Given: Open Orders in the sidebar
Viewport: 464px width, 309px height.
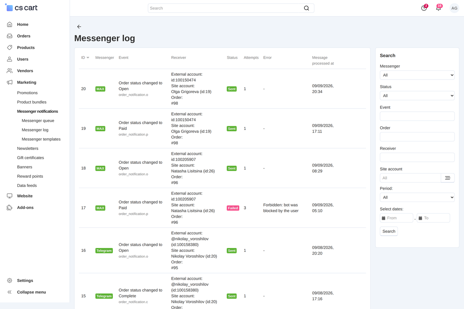Looking at the screenshot, I should tap(24, 36).
